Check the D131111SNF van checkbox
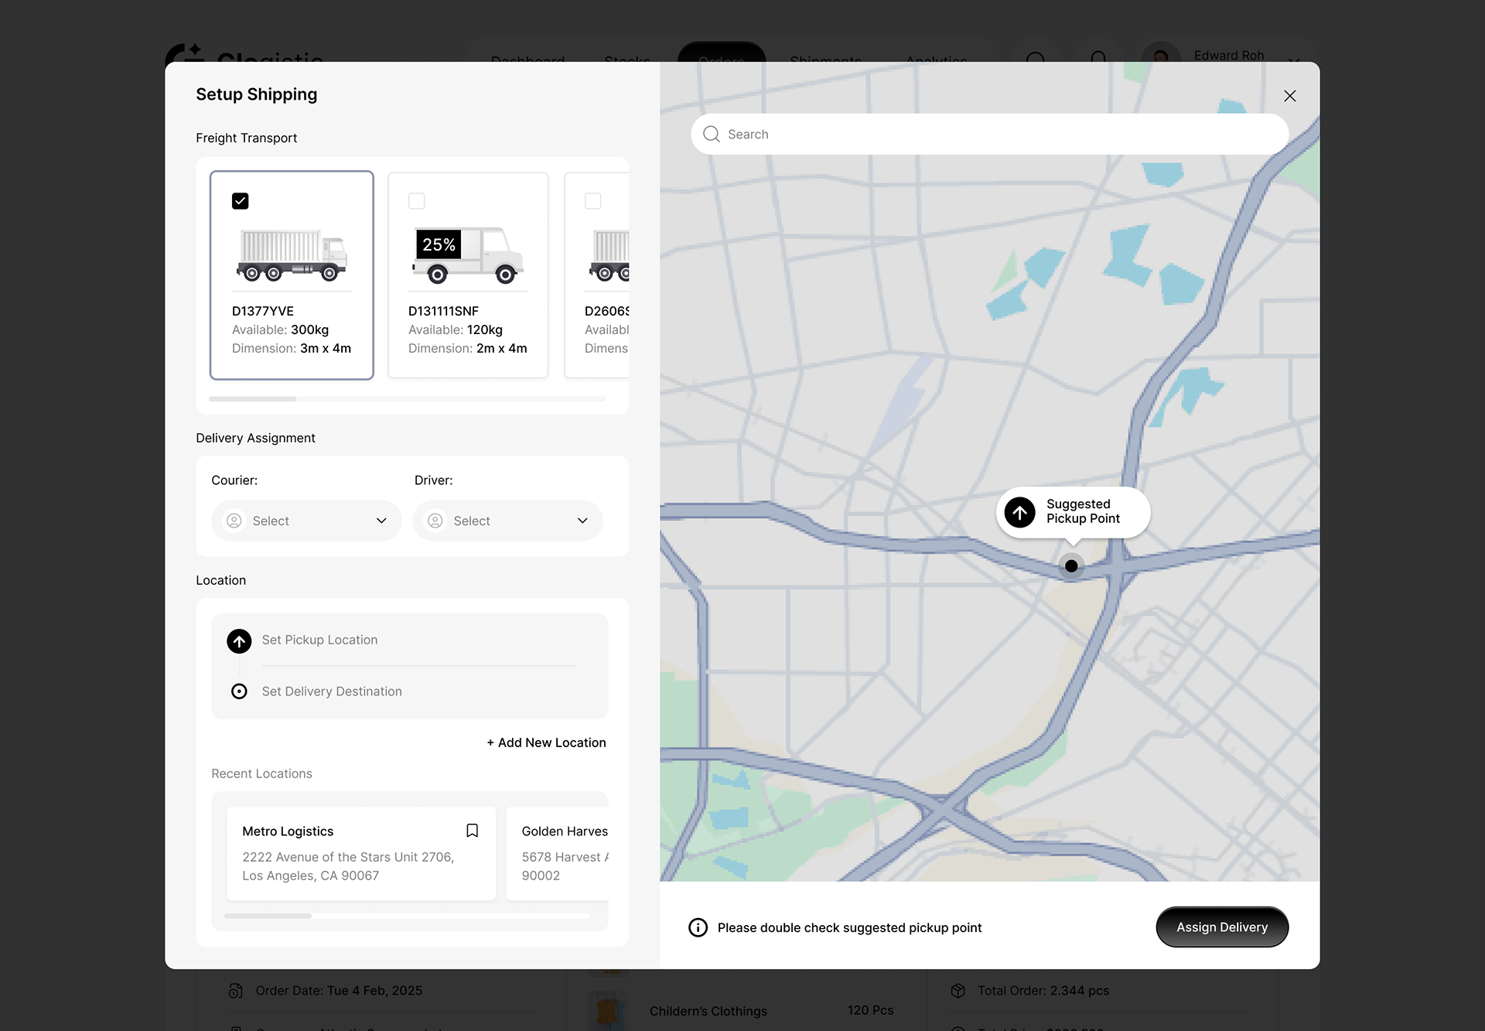The height and width of the screenshot is (1031, 1485). click(x=417, y=201)
